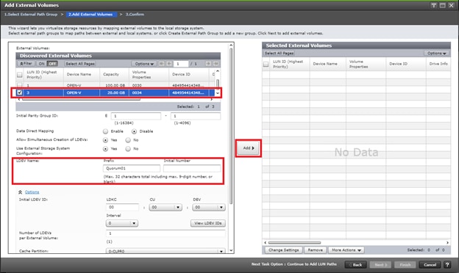This screenshot has width=459, height=273.
Task: Click Next Task Option Continue to Add LUN Paths
Action: pos(294,264)
